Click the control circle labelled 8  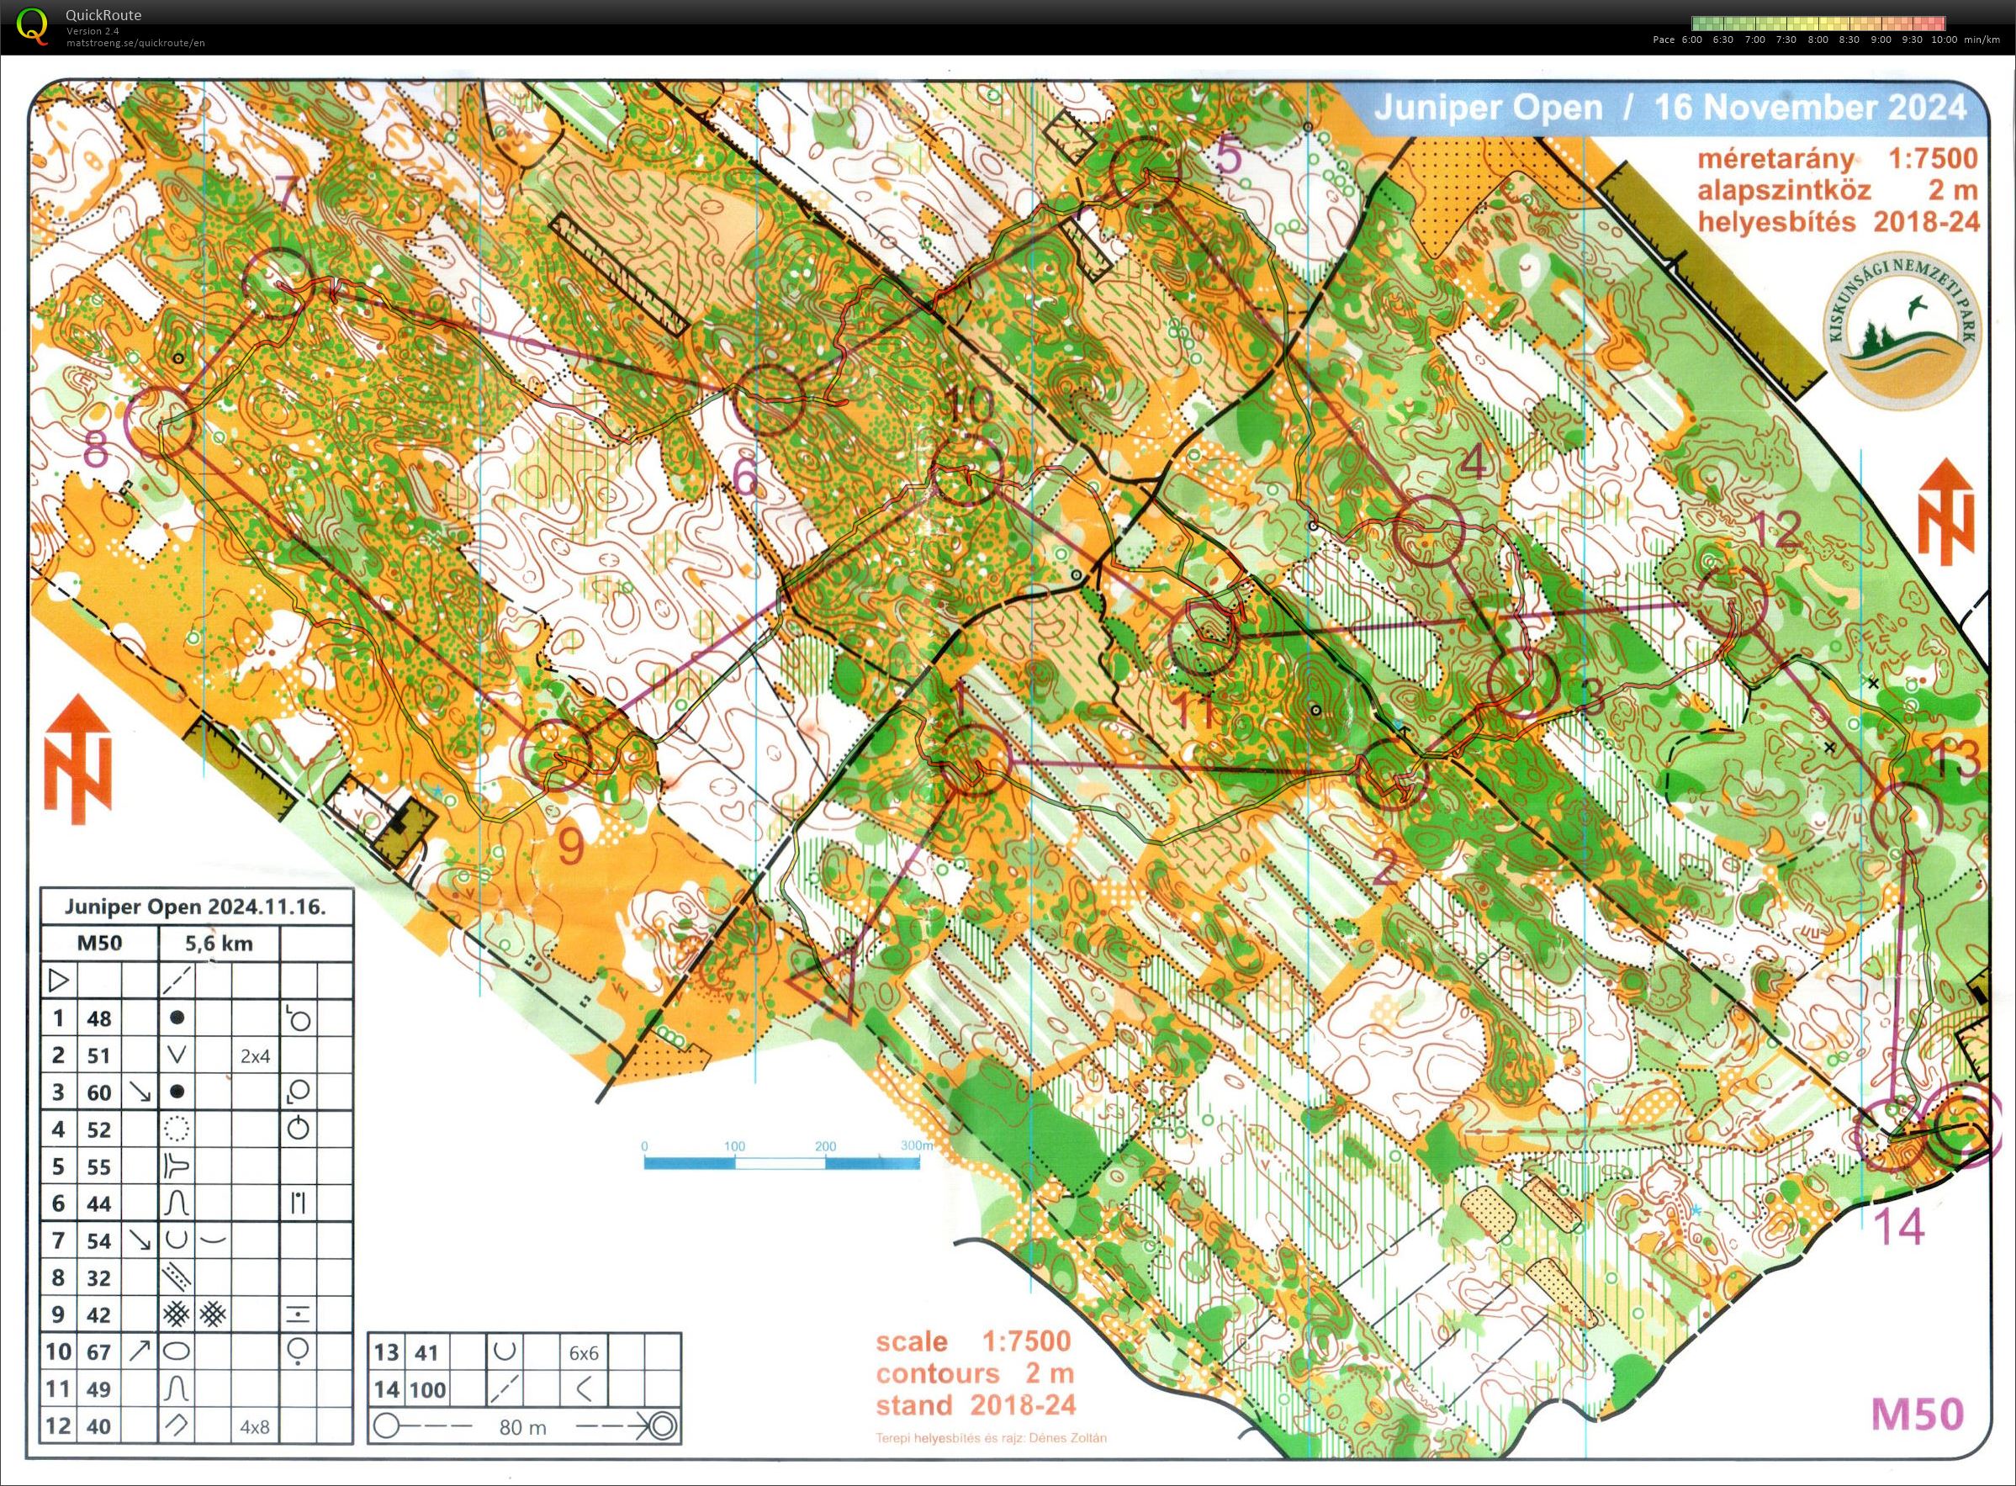158,421
